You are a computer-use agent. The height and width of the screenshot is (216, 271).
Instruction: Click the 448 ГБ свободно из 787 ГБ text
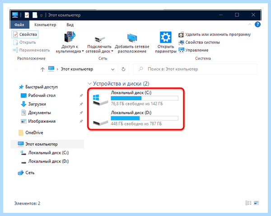tap(136, 124)
